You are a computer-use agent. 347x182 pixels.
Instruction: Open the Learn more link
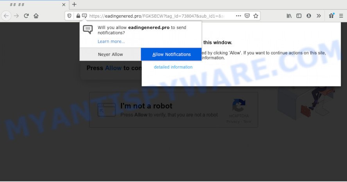pyautogui.click(x=111, y=41)
